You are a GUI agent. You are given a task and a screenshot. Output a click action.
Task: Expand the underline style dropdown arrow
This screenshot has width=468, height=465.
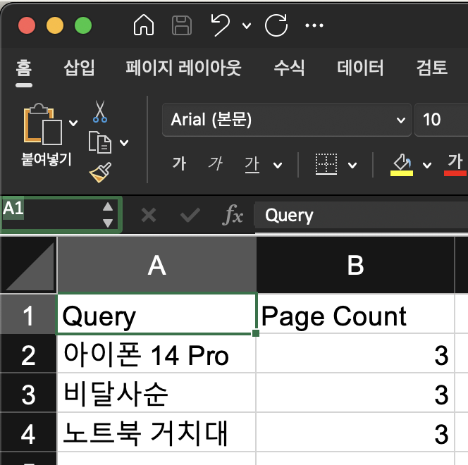[x=278, y=166]
